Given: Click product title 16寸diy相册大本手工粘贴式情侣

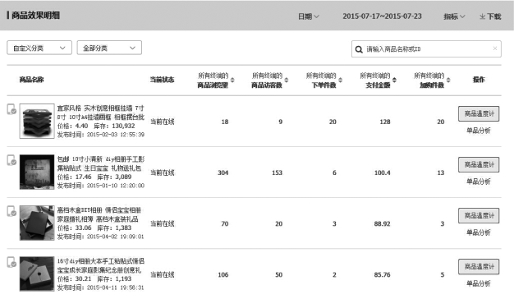Looking at the screenshot, I should click(x=101, y=265).
